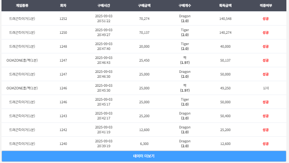
Task: Click the 실패 result in round 1246
Action: (x=266, y=88)
